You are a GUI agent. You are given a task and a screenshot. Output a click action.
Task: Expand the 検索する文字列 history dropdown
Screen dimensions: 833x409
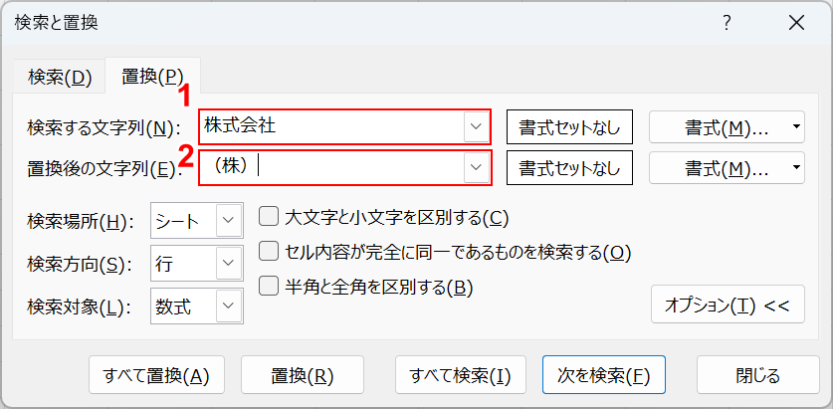476,126
